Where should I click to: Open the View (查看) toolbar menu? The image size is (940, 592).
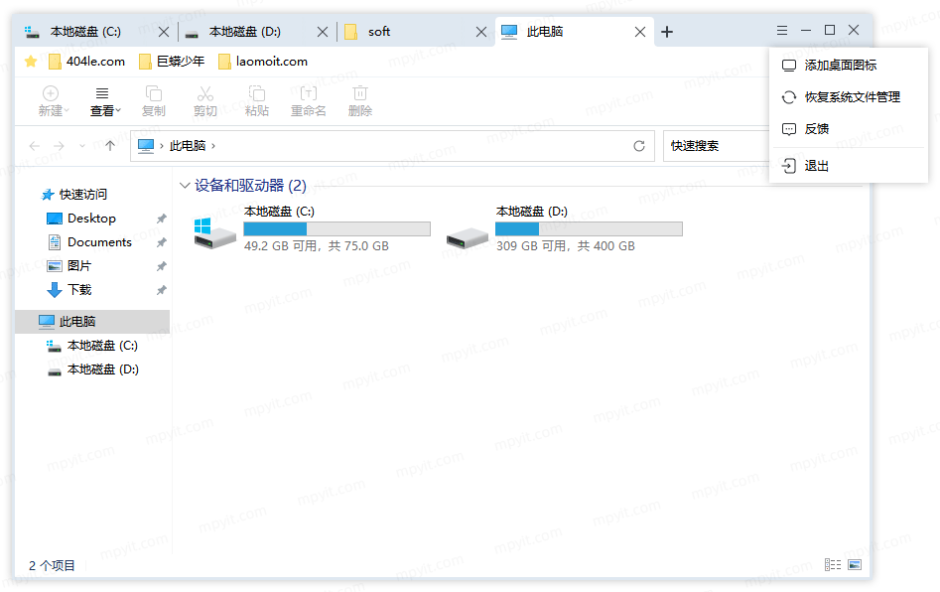point(105,101)
